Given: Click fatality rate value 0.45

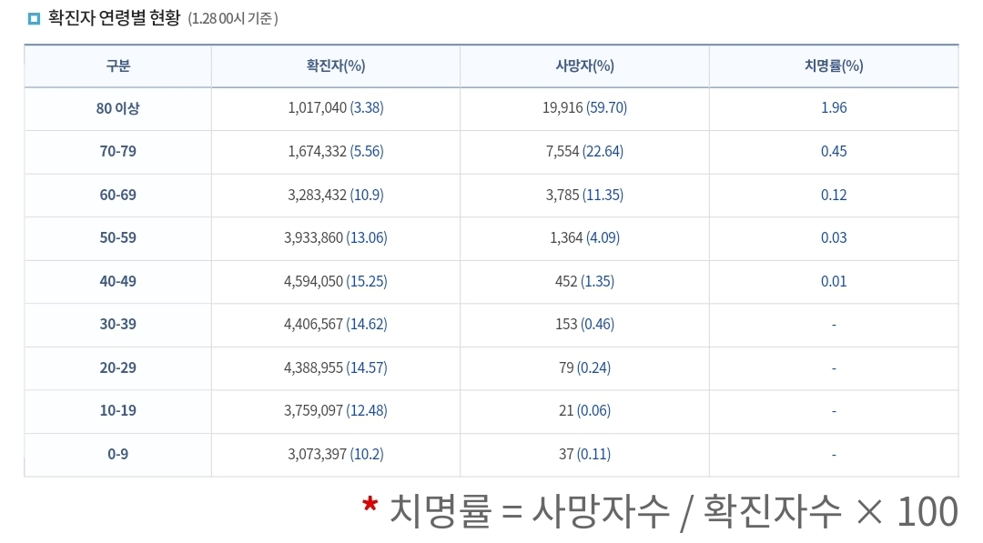Looking at the screenshot, I should pos(834,152).
